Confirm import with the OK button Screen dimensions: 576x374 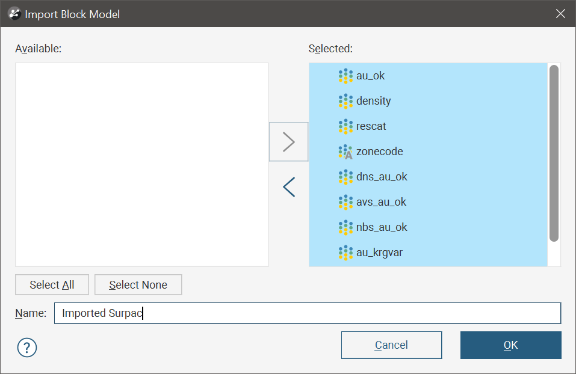tap(510, 345)
